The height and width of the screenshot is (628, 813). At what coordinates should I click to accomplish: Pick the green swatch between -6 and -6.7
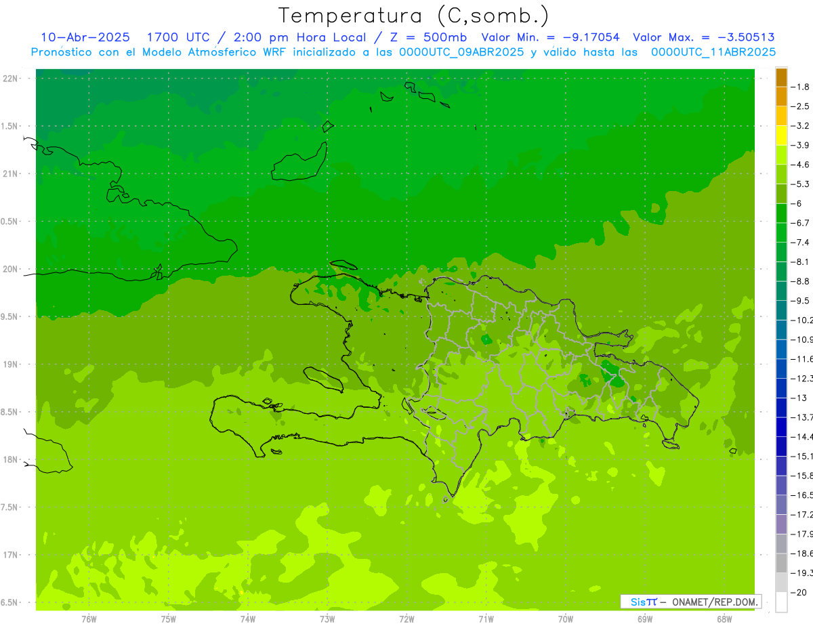click(x=781, y=213)
